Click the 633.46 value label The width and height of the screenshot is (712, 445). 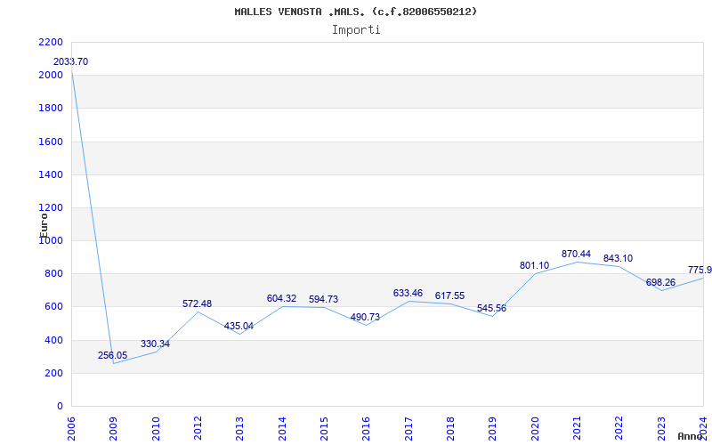[x=408, y=293]
